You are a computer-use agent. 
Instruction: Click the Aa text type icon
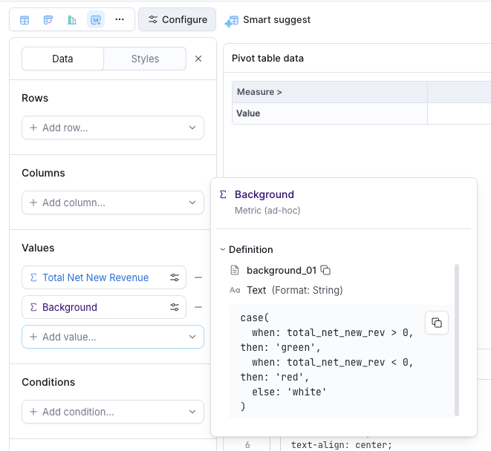point(235,290)
